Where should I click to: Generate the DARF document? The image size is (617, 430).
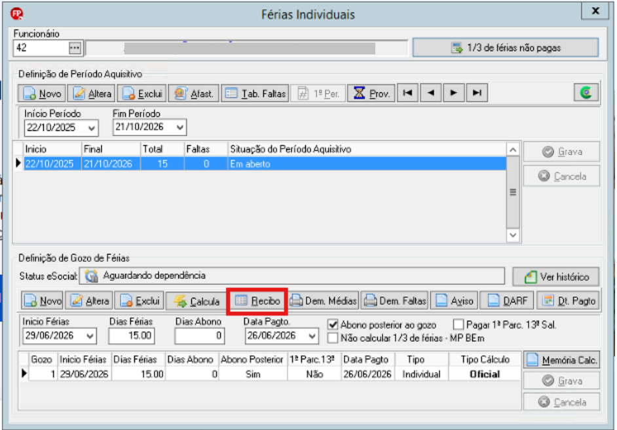pyautogui.click(x=507, y=301)
